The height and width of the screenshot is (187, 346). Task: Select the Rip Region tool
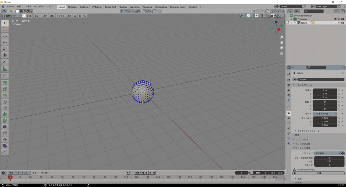click(5, 152)
